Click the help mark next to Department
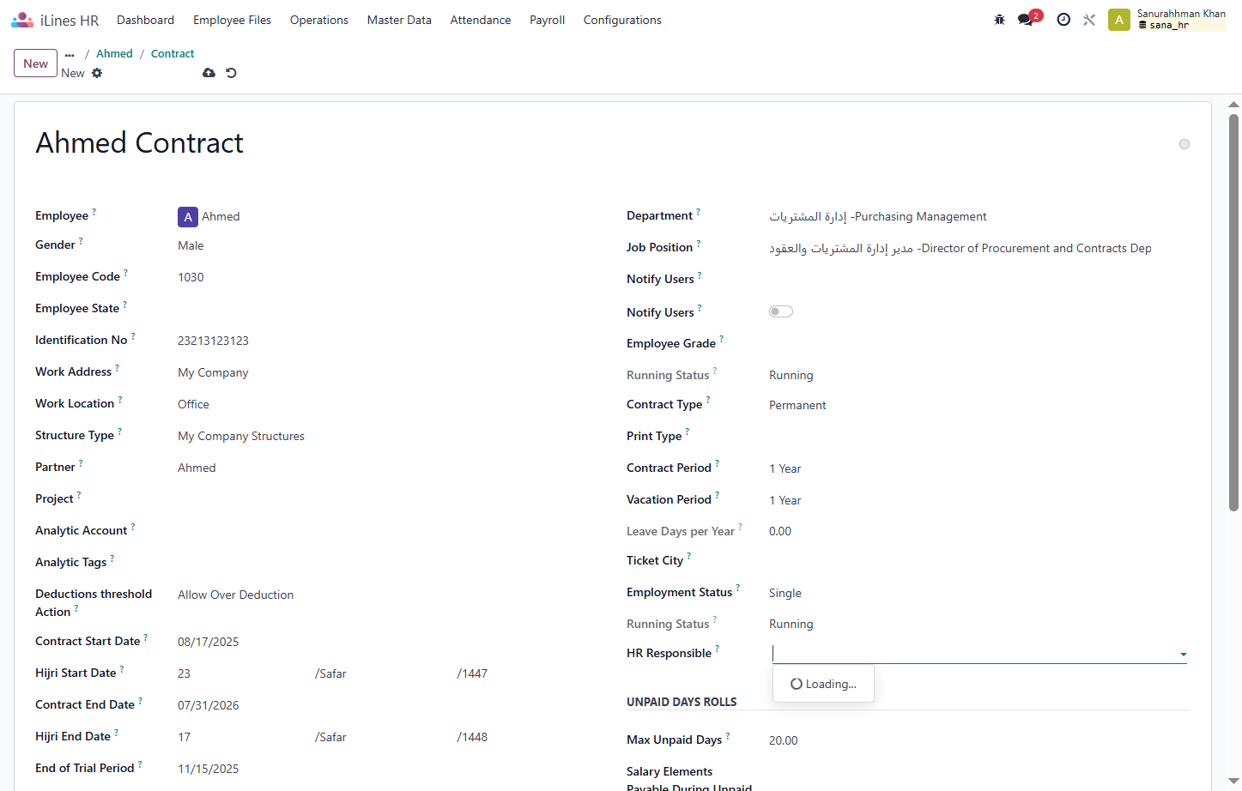The width and height of the screenshot is (1242, 791). point(698,211)
